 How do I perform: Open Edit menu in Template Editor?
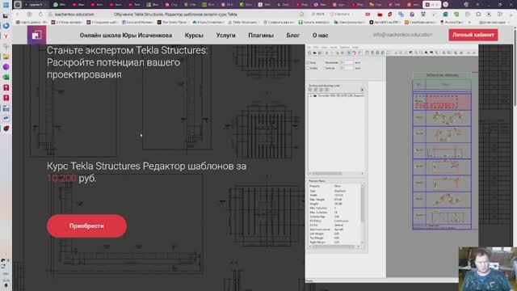click(316, 47)
